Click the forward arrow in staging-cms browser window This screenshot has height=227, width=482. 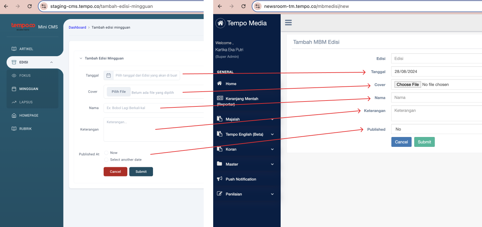tap(18, 6)
